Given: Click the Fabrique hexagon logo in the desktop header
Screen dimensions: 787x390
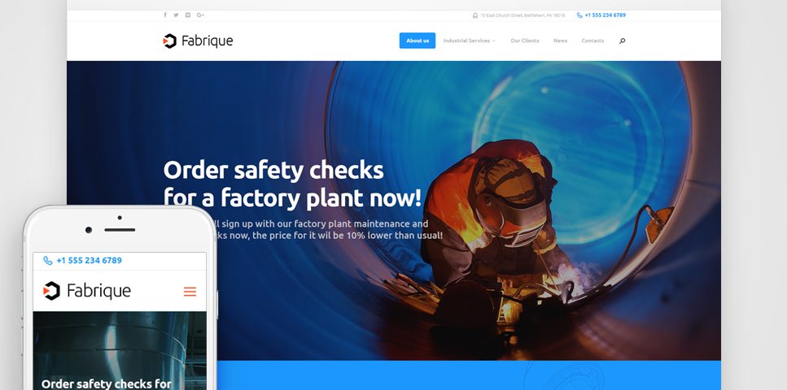Looking at the screenshot, I should coord(169,41).
